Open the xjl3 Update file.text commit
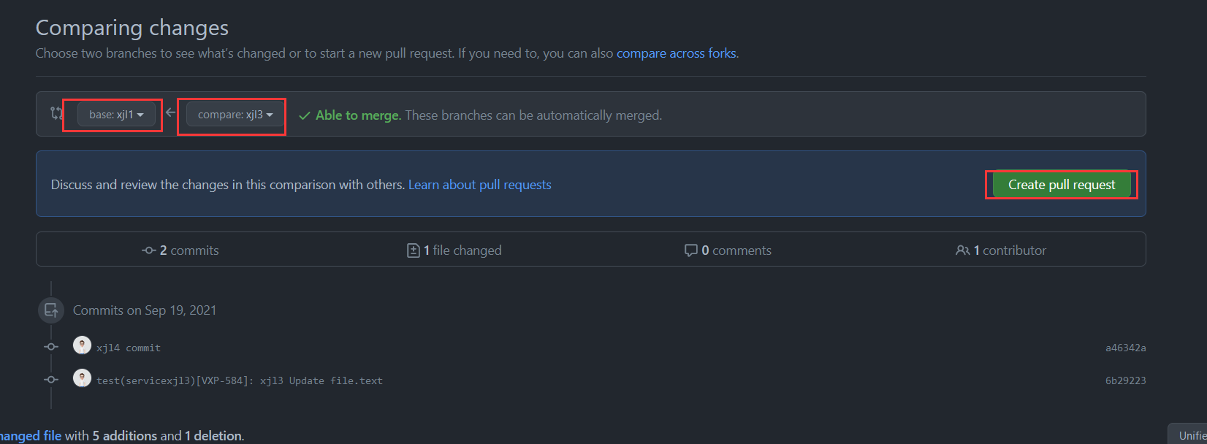 pyautogui.click(x=240, y=381)
